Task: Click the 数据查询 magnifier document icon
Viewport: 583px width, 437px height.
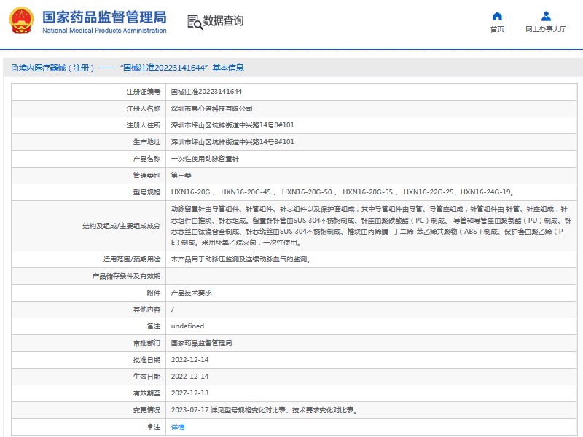Action: point(194,21)
